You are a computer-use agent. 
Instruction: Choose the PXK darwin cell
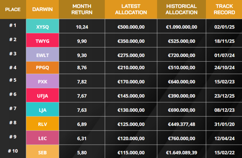click(x=42, y=81)
